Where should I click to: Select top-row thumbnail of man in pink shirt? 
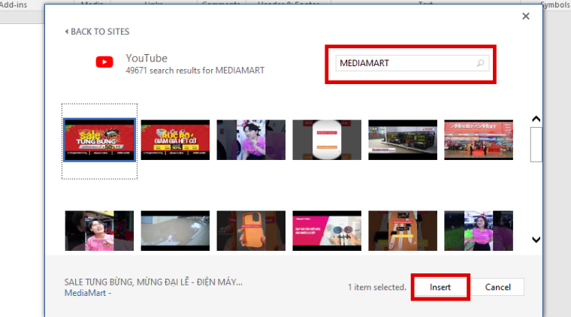click(x=251, y=140)
